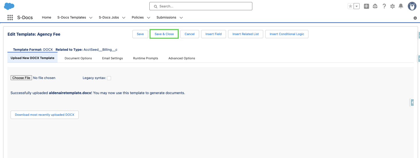Viewport: 420px width, 158px height.
Task: Switch to the Runtime Prompts tab
Action: (x=146, y=58)
